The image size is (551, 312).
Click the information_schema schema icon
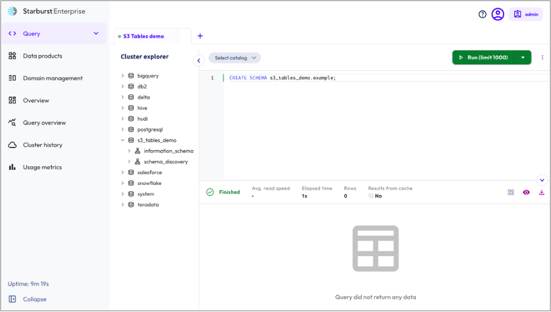tap(137, 151)
